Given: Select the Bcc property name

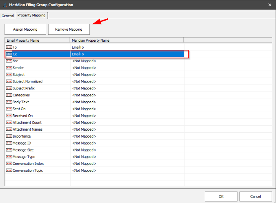Looking at the screenshot, I should click(x=15, y=61).
